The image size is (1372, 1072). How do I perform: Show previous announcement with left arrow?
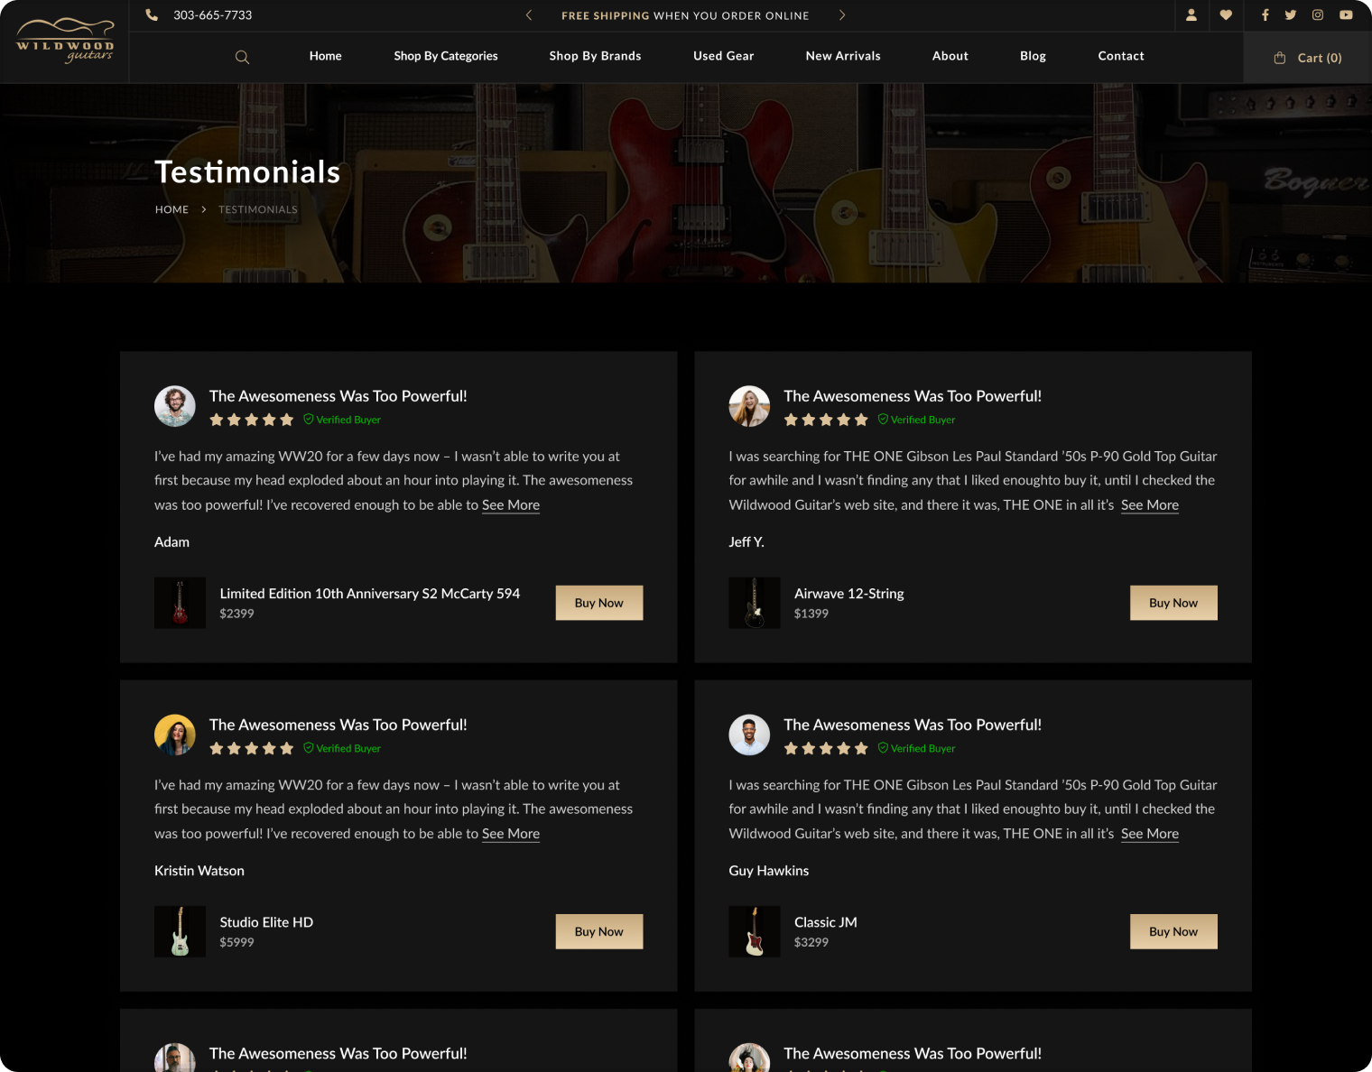(529, 15)
